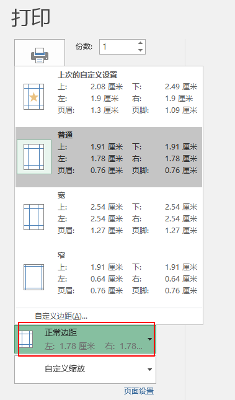Image resolution: width=235 pixels, height=400 pixels.
Task: Choose the 窄 margin preset
Action: coord(109,277)
